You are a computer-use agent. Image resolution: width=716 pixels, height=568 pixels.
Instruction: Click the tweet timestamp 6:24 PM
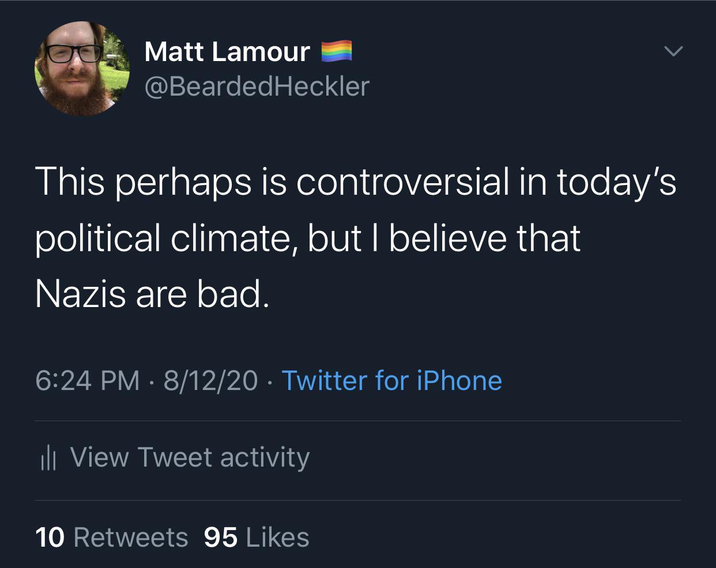[86, 380]
